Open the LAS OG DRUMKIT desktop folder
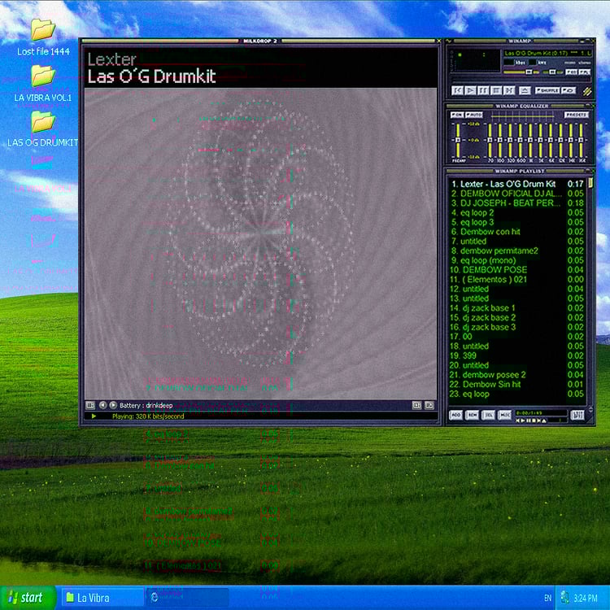This screenshot has width=610, height=610. click(43, 129)
